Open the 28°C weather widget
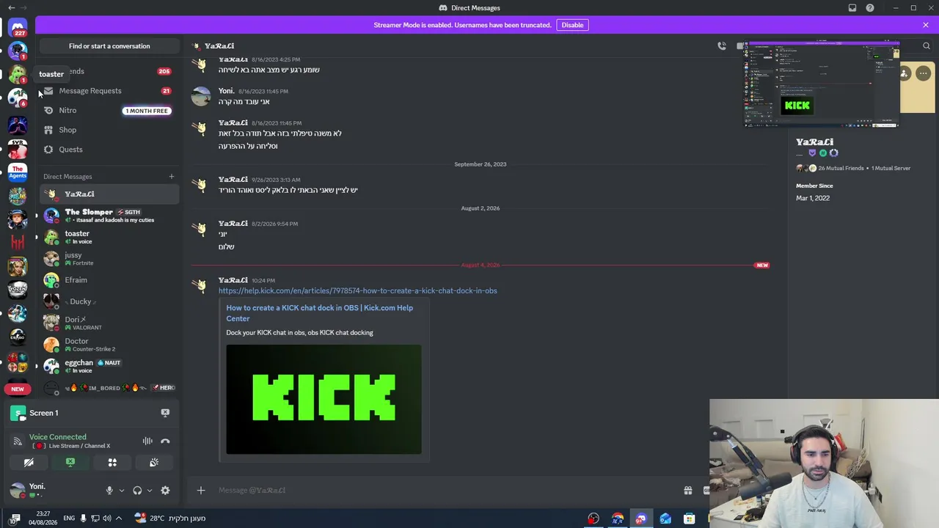The width and height of the screenshot is (939, 528). tap(169, 518)
